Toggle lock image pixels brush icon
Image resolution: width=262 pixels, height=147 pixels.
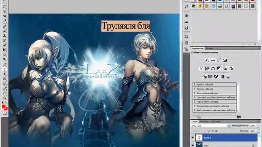point(209,131)
